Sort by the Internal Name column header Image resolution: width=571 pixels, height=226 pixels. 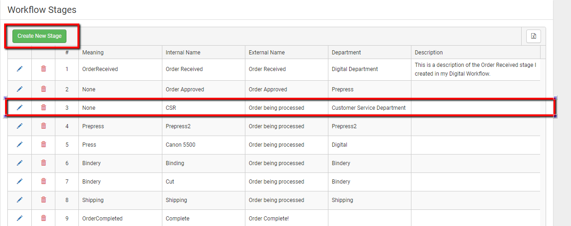(183, 53)
